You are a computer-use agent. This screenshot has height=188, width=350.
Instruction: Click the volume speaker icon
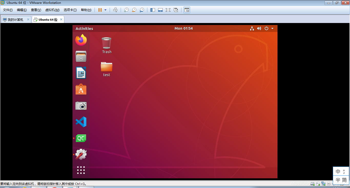[259, 28]
